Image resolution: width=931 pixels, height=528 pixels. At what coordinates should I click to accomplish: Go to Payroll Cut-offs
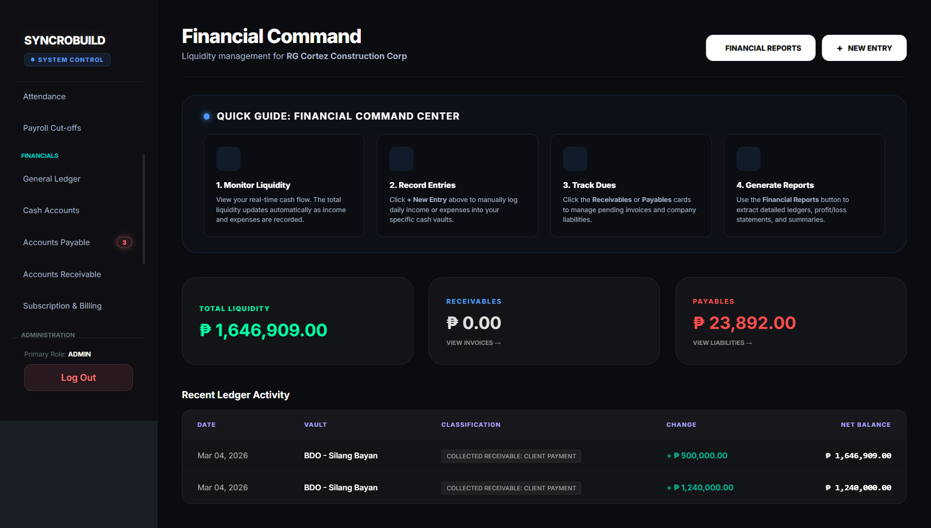52,128
